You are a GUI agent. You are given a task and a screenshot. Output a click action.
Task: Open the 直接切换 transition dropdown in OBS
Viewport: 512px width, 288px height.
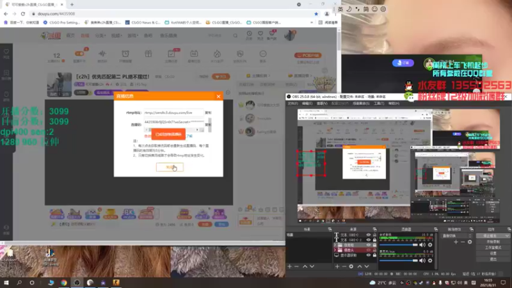pyautogui.click(x=457, y=236)
